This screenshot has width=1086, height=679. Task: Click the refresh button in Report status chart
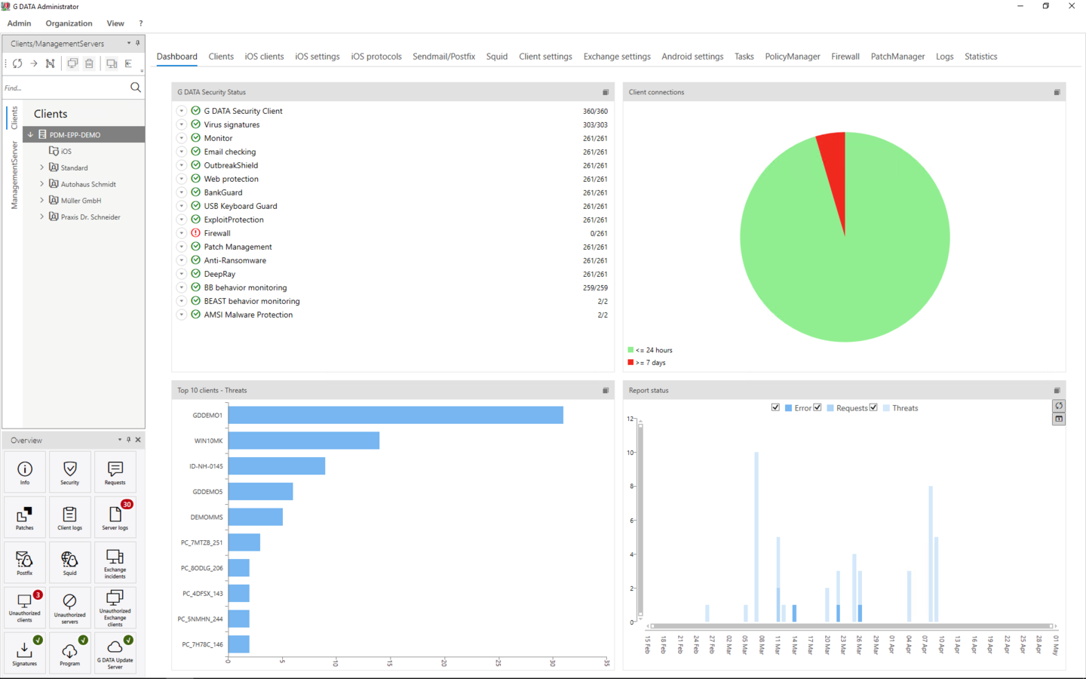(1059, 406)
